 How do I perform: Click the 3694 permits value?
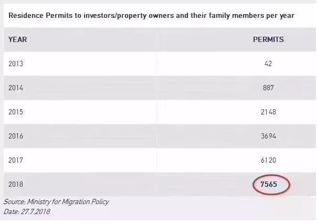269,136
